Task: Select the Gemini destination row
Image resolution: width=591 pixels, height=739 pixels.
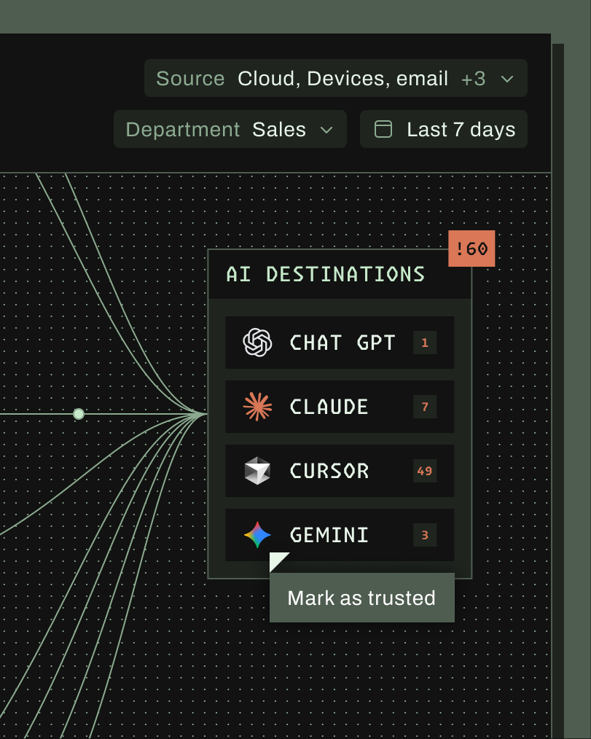Action: point(340,535)
